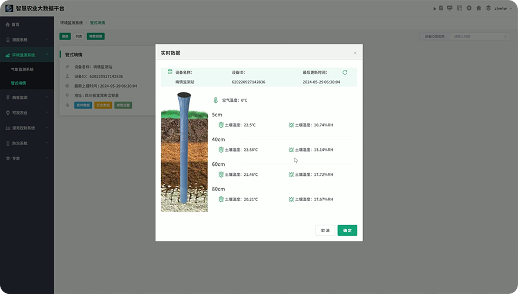Open the monitor dashboard icon in header
Viewport: 518px width, 294px height.
point(450,8)
